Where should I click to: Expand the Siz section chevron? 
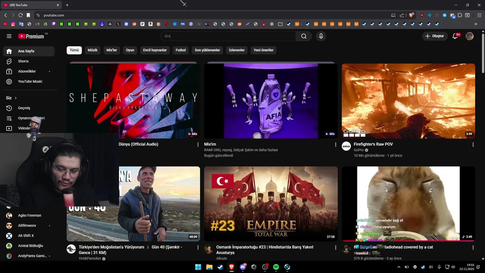click(x=16, y=98)
